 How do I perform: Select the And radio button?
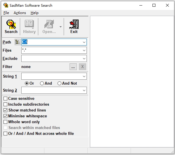[x=42, y=83]
